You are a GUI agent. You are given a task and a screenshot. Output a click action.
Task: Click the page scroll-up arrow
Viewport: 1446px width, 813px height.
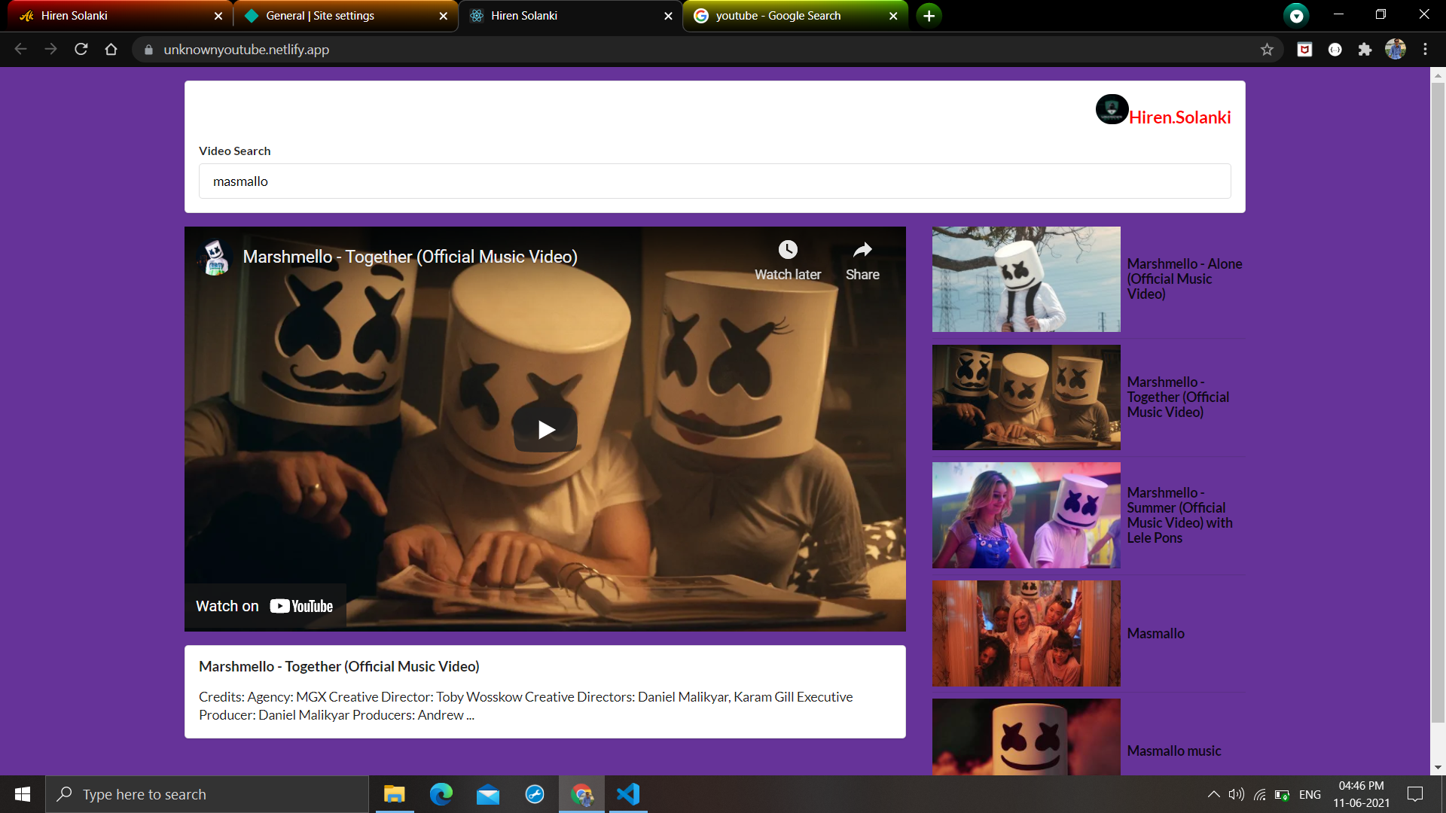coord(1438,75)
